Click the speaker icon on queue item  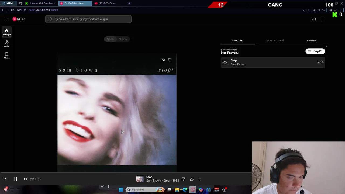pyautogui.click(x=225, y=62)
